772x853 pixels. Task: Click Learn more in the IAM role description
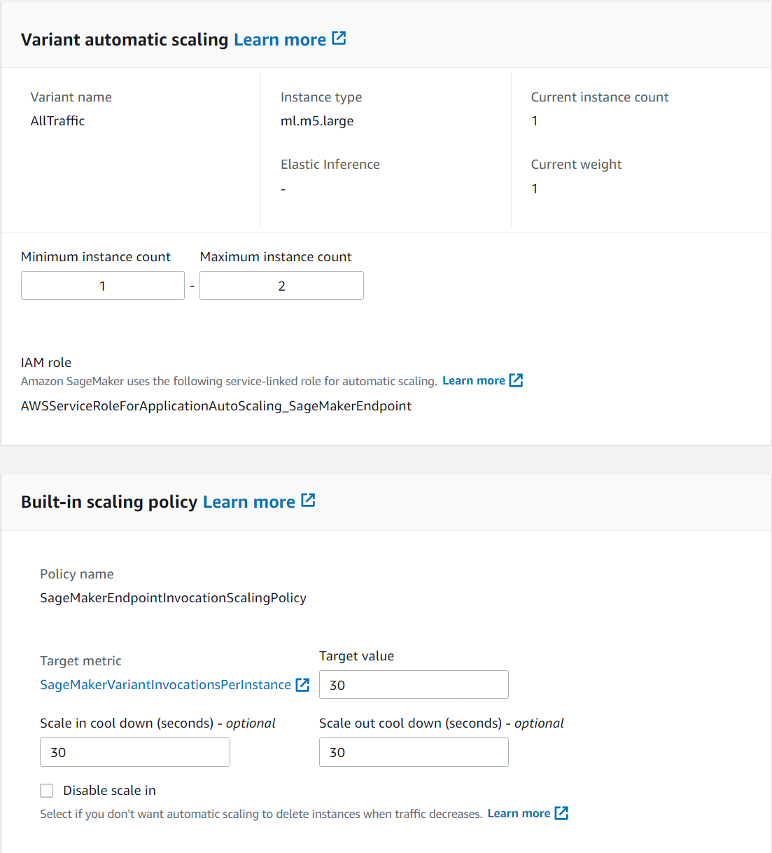pyautogui.click(x=473, y=380)
